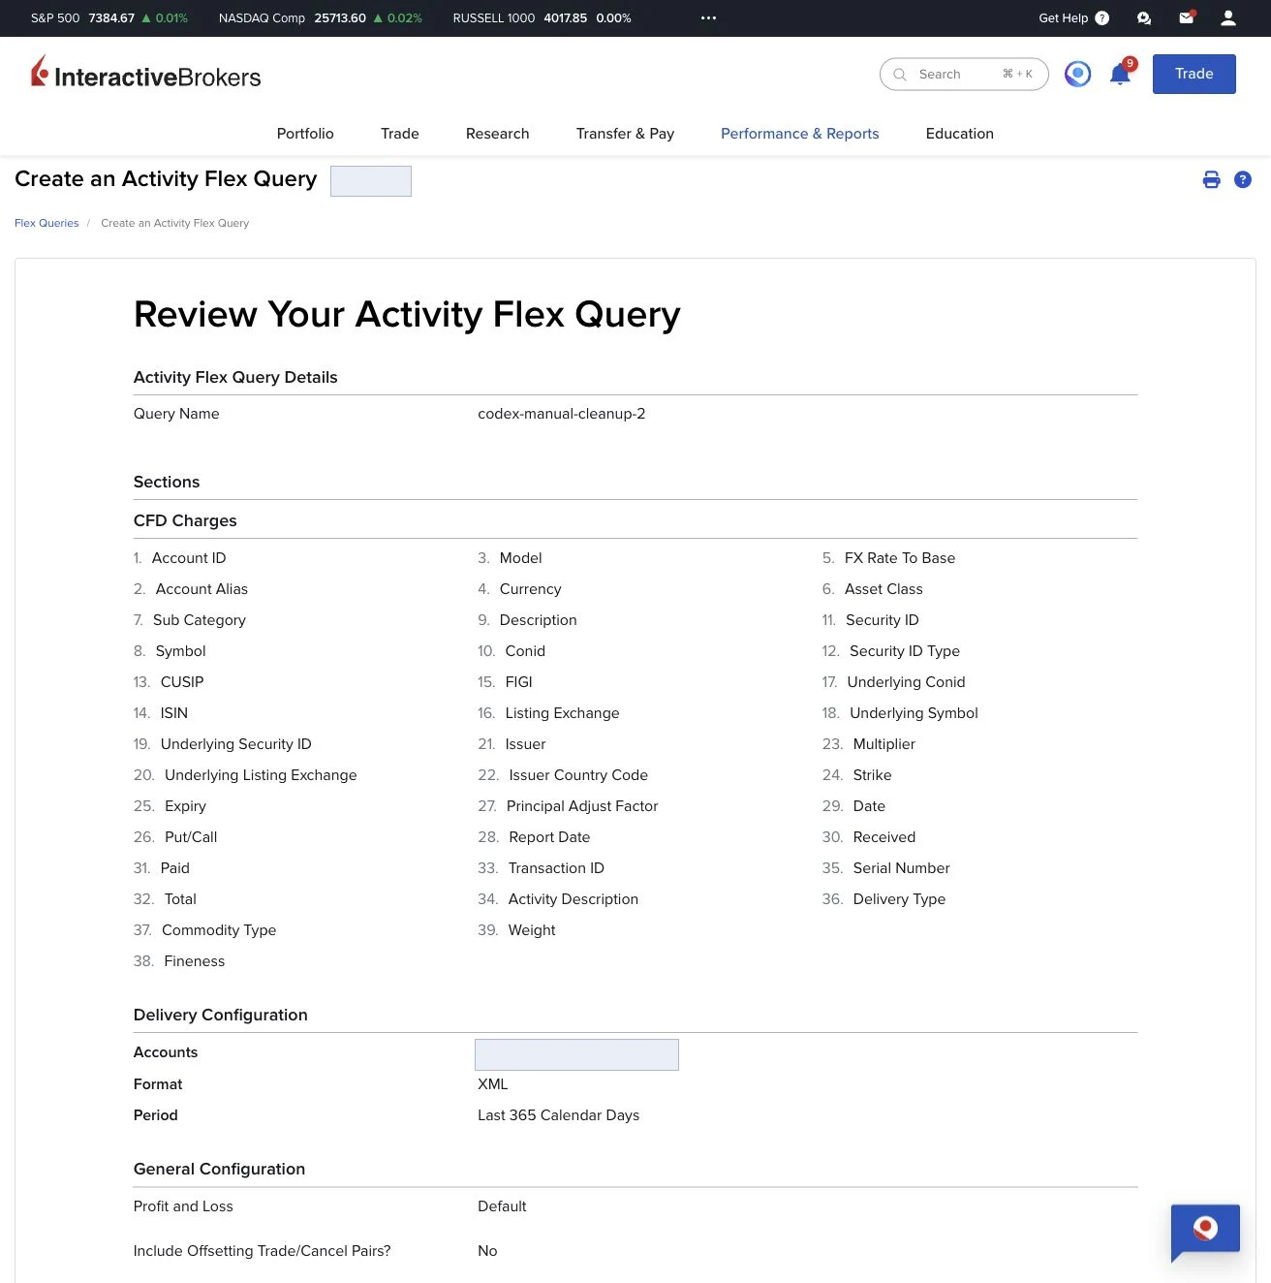The height and width of the screenshot is (1283, 1271).
Task: Open the Get Help question icon
Action: (1101, 17)
